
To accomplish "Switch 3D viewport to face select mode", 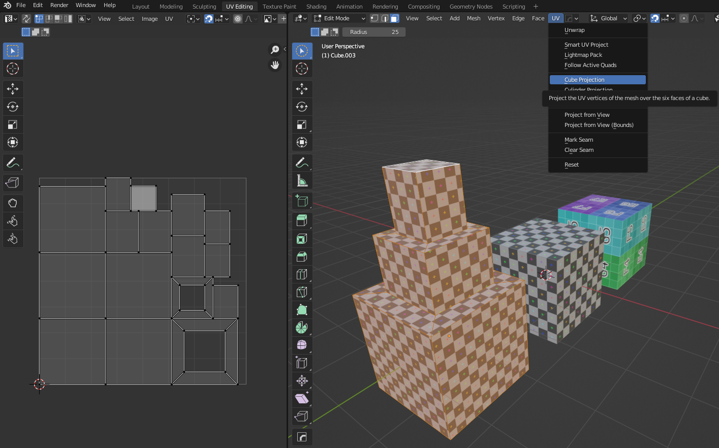I will [x=394, y=18].
